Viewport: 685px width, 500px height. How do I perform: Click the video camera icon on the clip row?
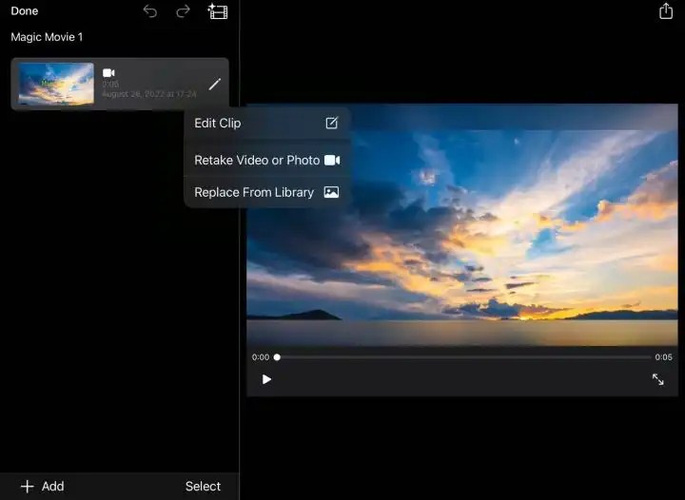[108, 73]
